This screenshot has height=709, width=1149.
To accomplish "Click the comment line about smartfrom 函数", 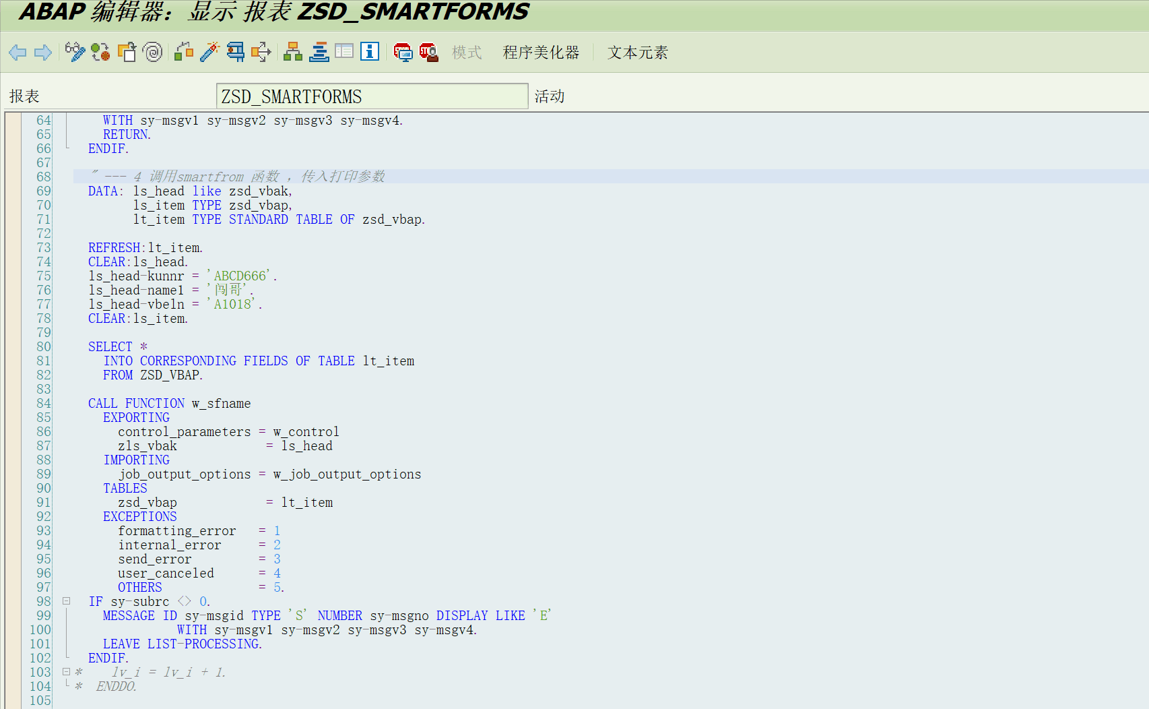I will coord(238,177).
